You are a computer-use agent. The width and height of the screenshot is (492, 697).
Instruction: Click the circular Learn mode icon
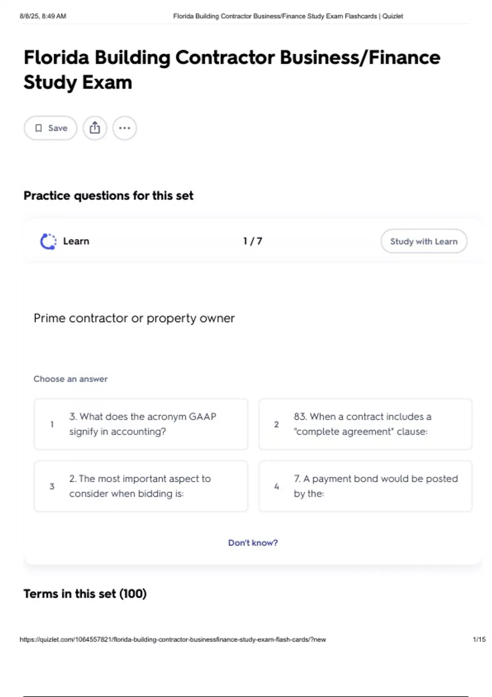click(48, 241)
